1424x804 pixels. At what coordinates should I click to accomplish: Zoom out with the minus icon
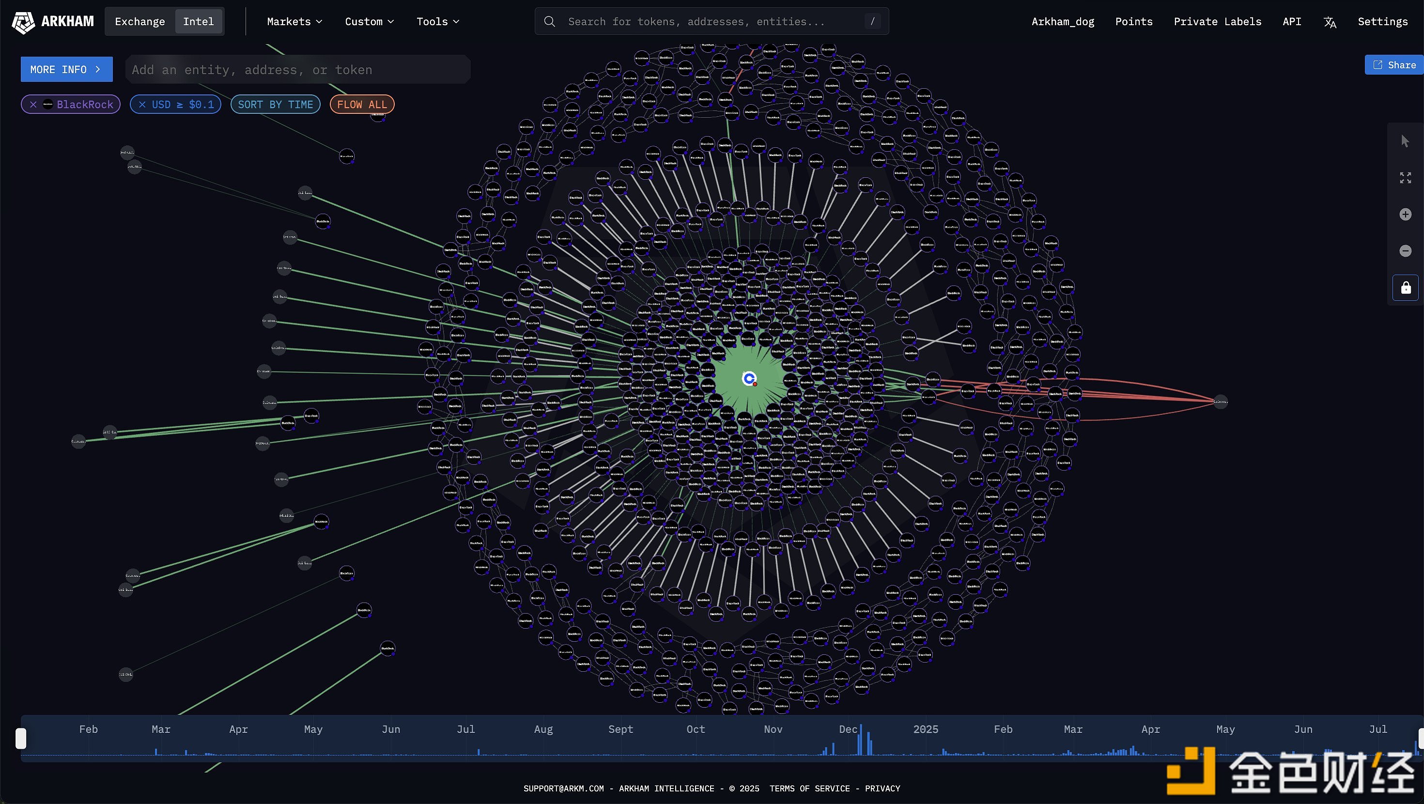(1405, 251)
